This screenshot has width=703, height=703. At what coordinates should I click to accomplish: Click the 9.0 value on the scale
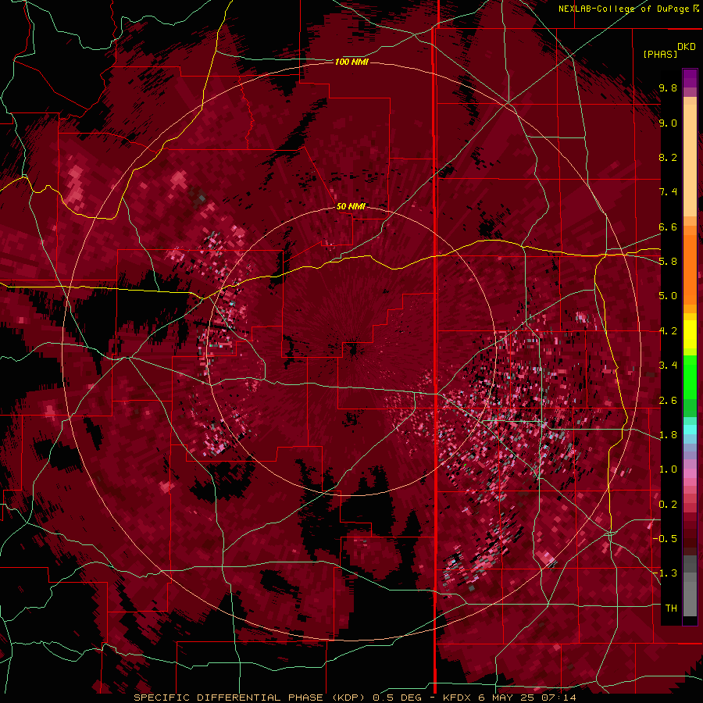(668, 123)
